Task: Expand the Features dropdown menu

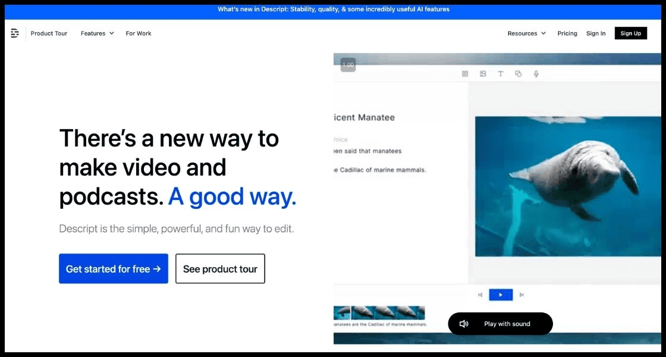Action: tap(97, 33)
